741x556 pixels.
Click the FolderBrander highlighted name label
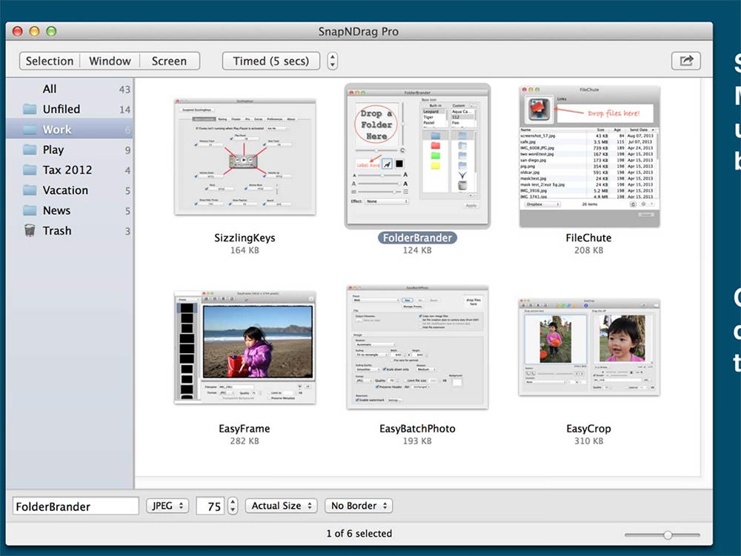(417, 238)
